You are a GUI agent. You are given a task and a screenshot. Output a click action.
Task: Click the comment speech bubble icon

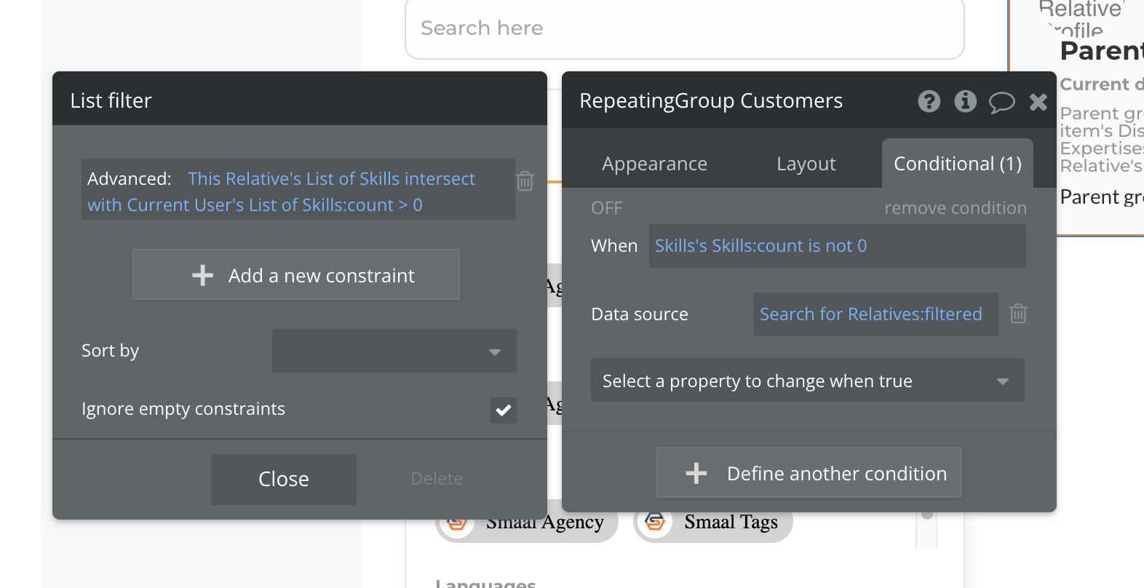(1001, 102)
